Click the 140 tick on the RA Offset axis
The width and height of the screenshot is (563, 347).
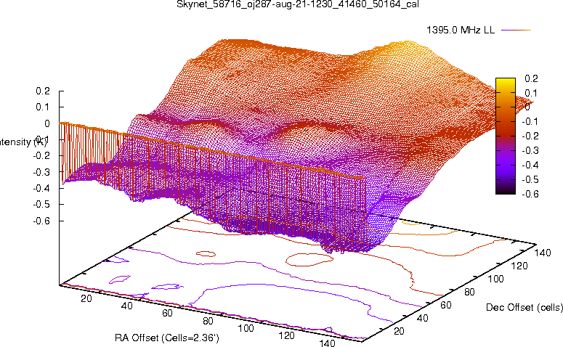[x=327, y=343]
